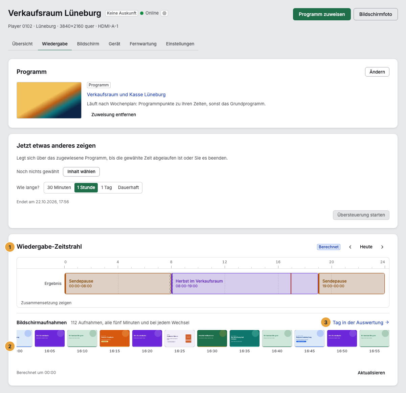Click Übersteuerung starten
This screenshot has height=393, width=406.
point(361,215)
